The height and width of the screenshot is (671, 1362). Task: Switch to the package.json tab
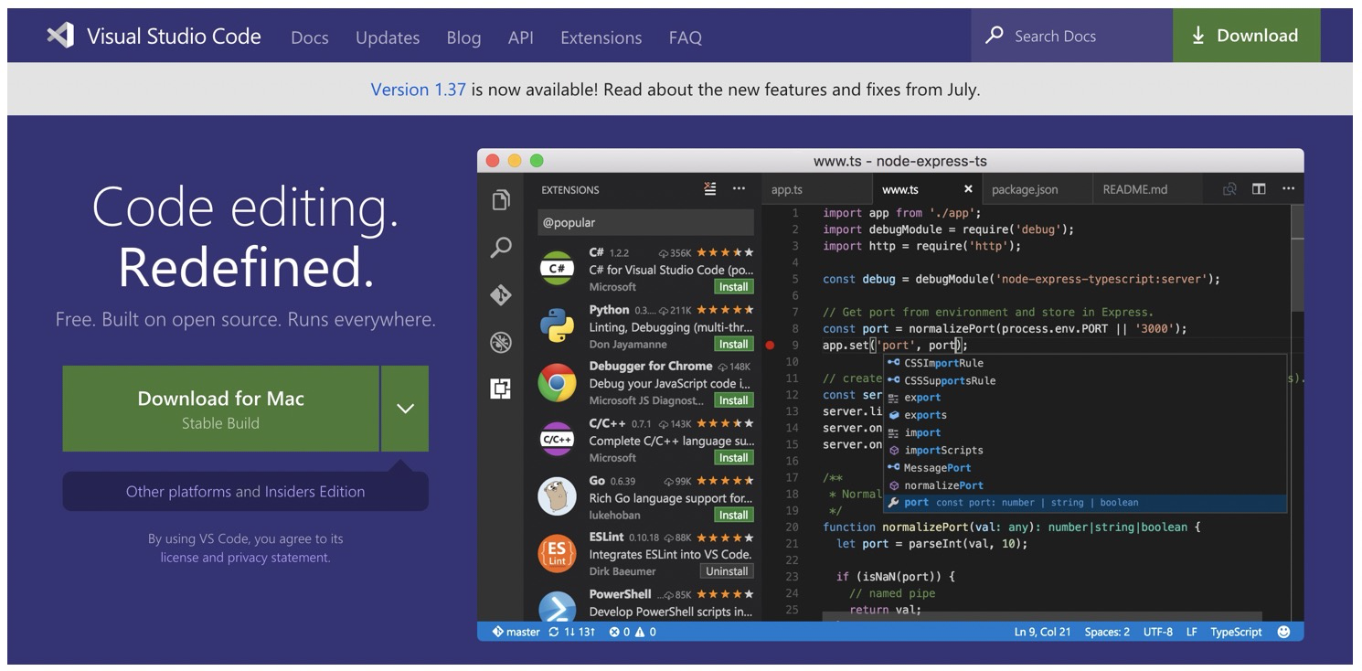coord(1037,189)
